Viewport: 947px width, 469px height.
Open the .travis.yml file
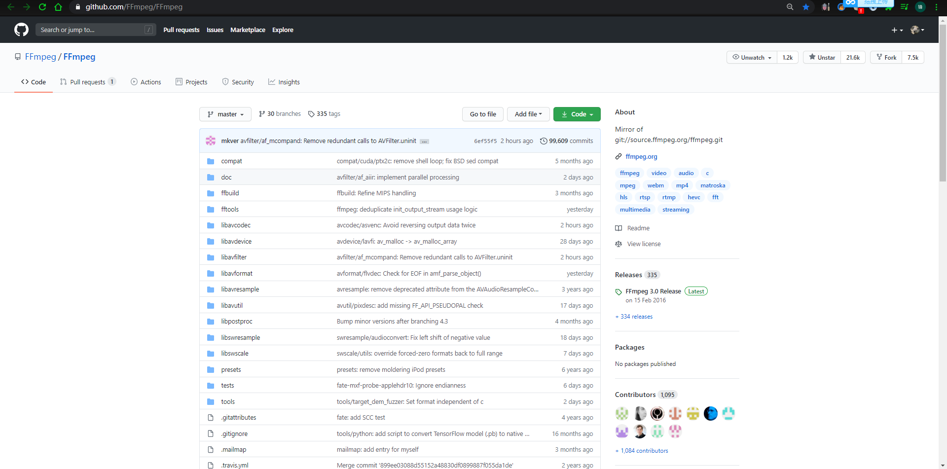click(x=235, y=466)
